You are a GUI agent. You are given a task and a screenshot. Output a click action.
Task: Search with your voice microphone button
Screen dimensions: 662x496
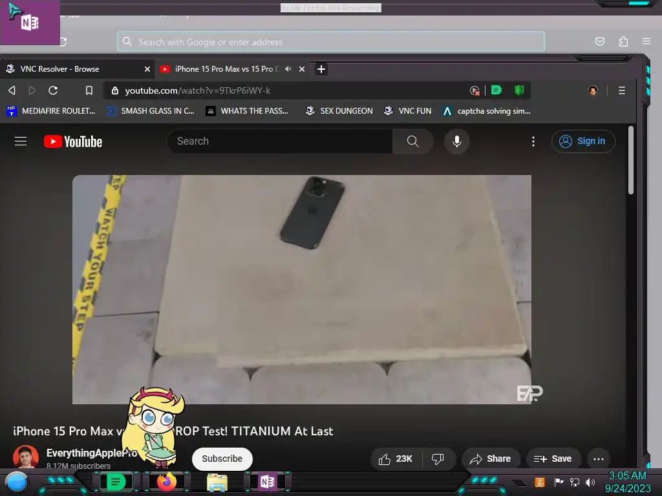coord(457,141)
